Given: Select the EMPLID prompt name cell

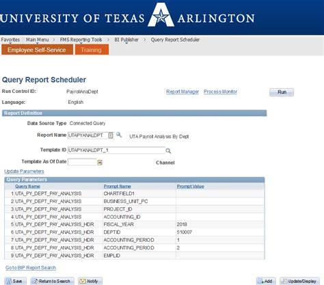Looking at the screenshot, I should tap(111, 256).
